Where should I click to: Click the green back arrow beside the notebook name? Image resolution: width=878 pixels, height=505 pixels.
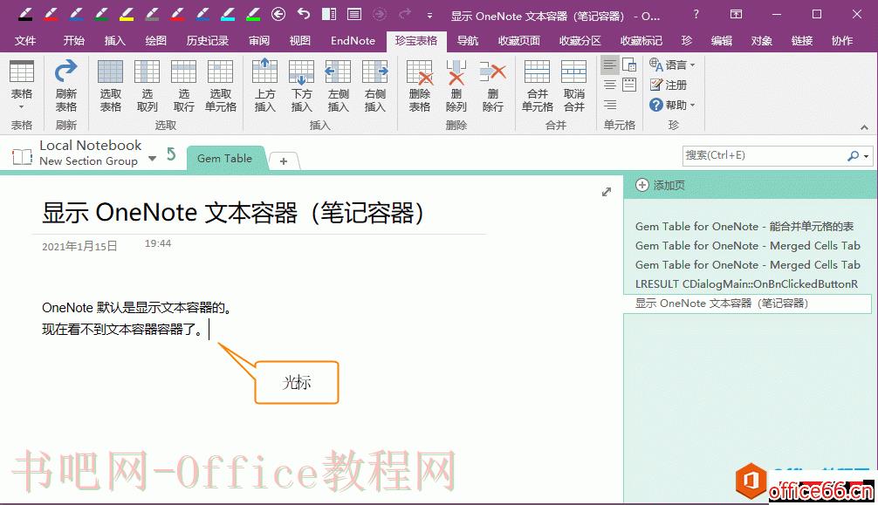click(171, 154)
